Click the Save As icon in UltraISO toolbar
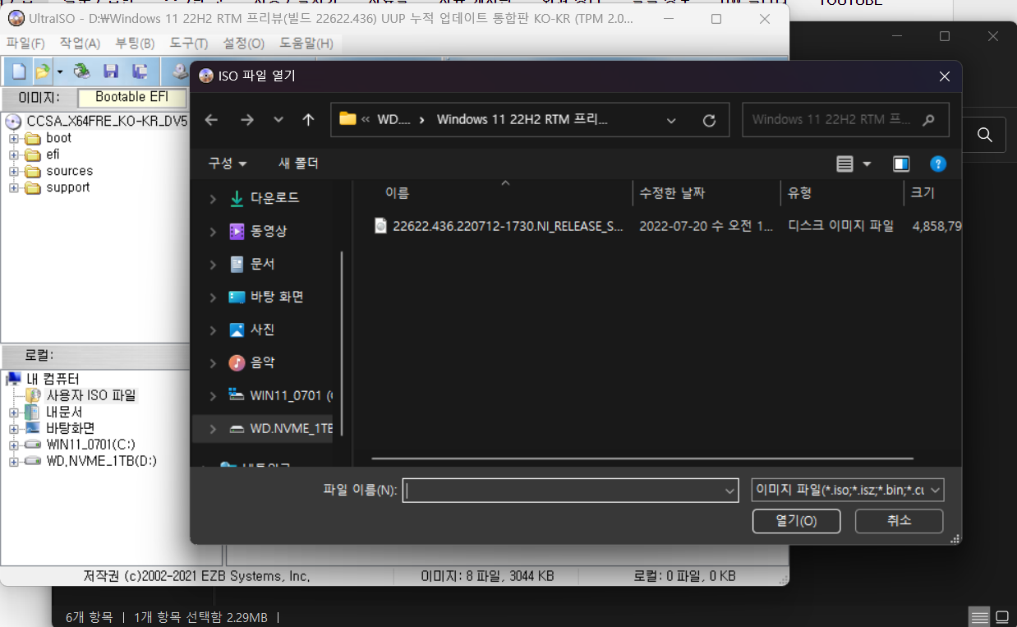This screenshot has height=627, width=1017. click(x=140, y=71)
